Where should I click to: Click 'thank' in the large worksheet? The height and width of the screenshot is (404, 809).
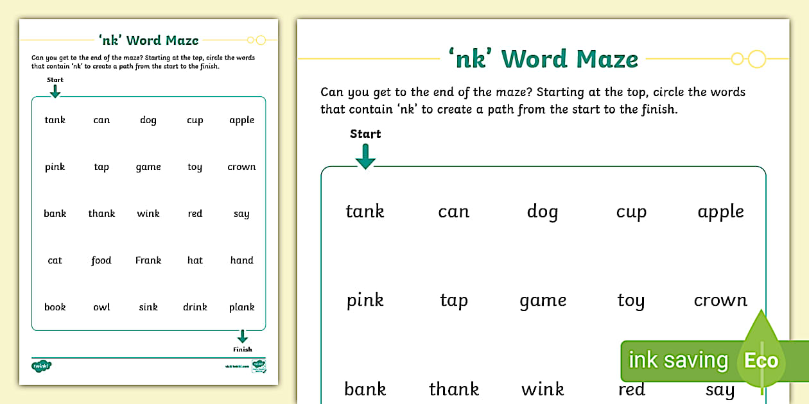pos(454,389)
